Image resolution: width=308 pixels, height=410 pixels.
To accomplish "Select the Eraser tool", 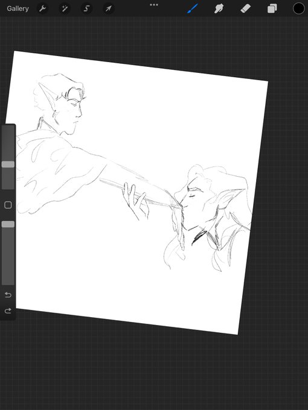I will point(246,8).
